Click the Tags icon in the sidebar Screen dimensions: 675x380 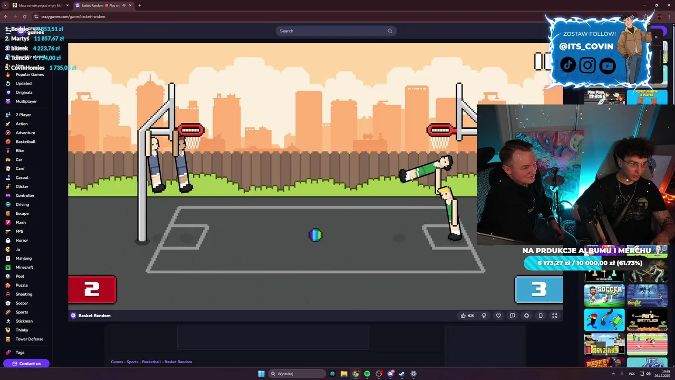8,352
